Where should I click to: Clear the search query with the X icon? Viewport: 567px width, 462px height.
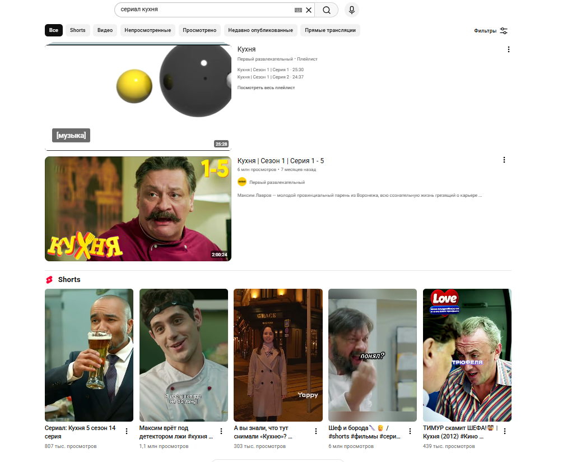[309, 10]
